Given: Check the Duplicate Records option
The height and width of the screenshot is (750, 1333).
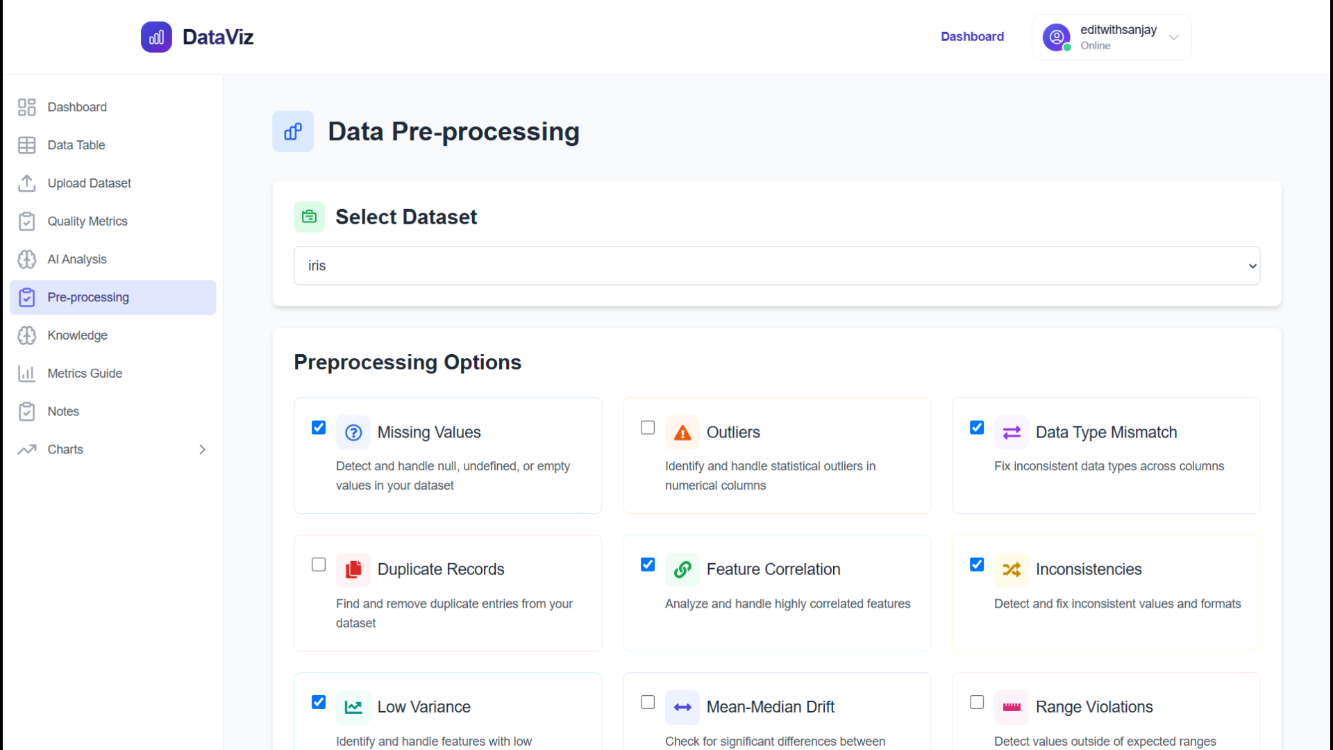Looking at the screenshot, I should click(x=319, y=565).
